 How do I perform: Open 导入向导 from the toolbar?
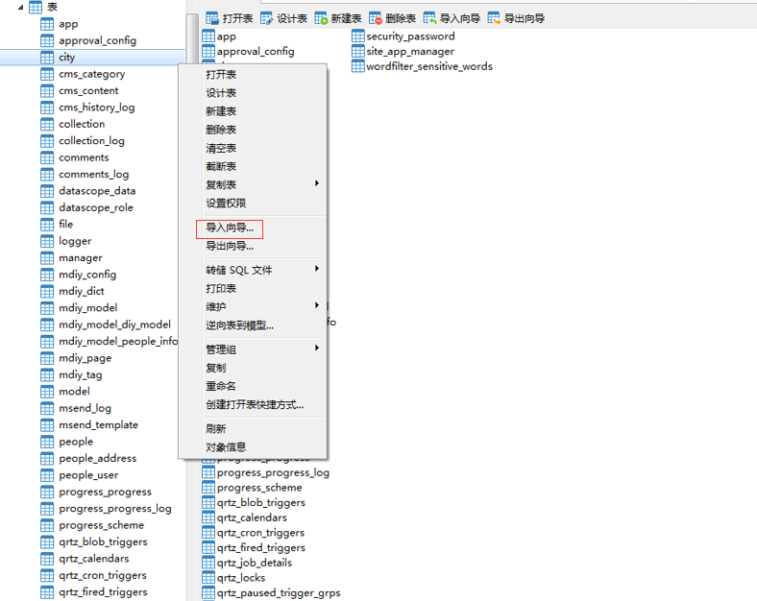click(429, 18)
